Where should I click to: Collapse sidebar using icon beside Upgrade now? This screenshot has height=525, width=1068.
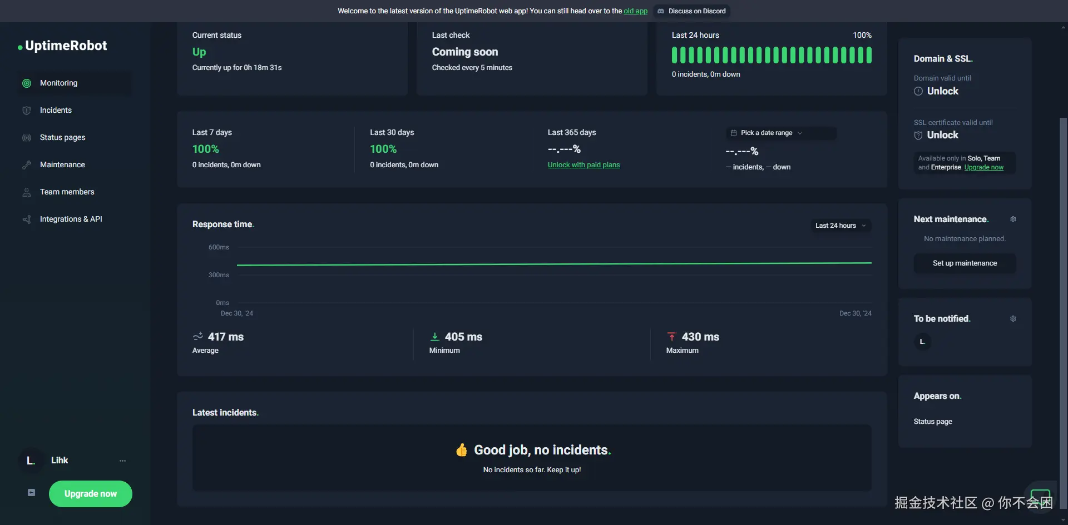(31, 493)
